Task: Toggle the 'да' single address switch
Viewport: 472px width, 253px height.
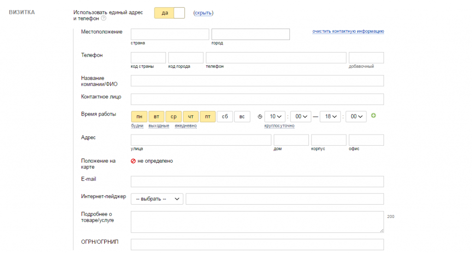Action: coord(170,13)
